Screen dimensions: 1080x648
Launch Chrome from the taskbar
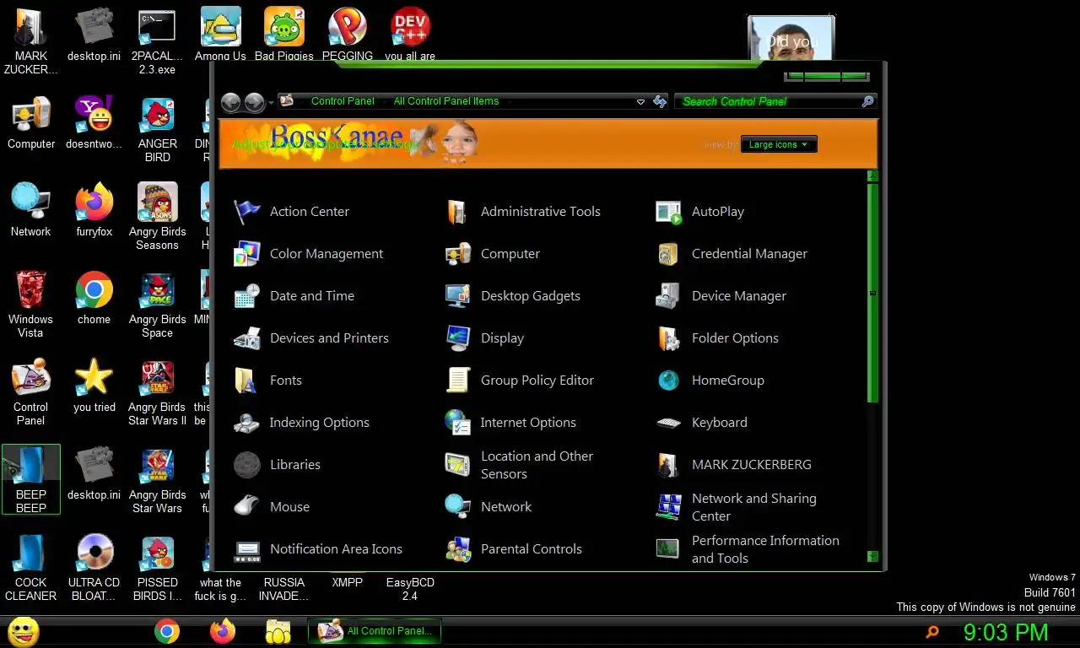(167, 631)
